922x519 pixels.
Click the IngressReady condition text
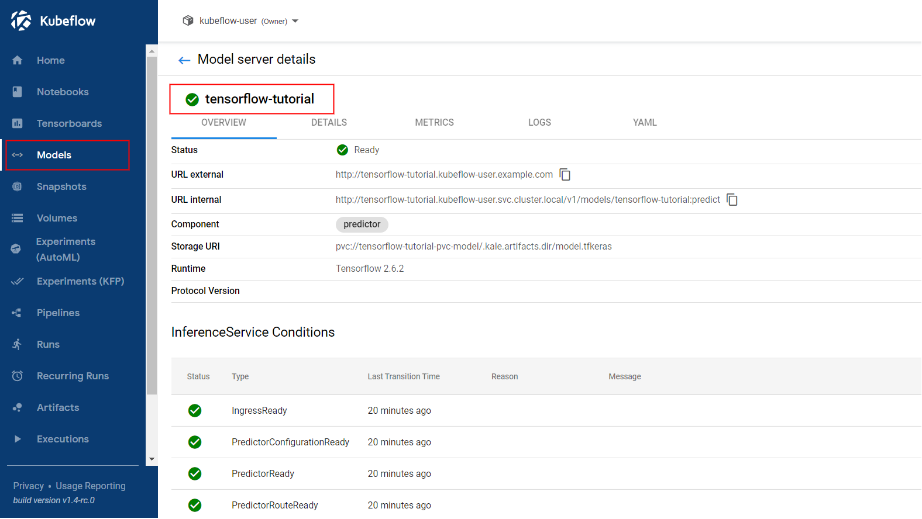click(259, 411)
